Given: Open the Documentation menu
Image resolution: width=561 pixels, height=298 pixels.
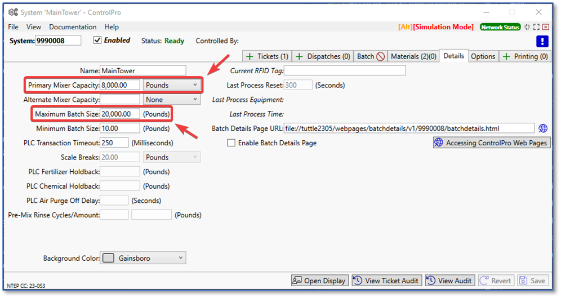Looking at the screenshot, I should click(x=73, y=27).
